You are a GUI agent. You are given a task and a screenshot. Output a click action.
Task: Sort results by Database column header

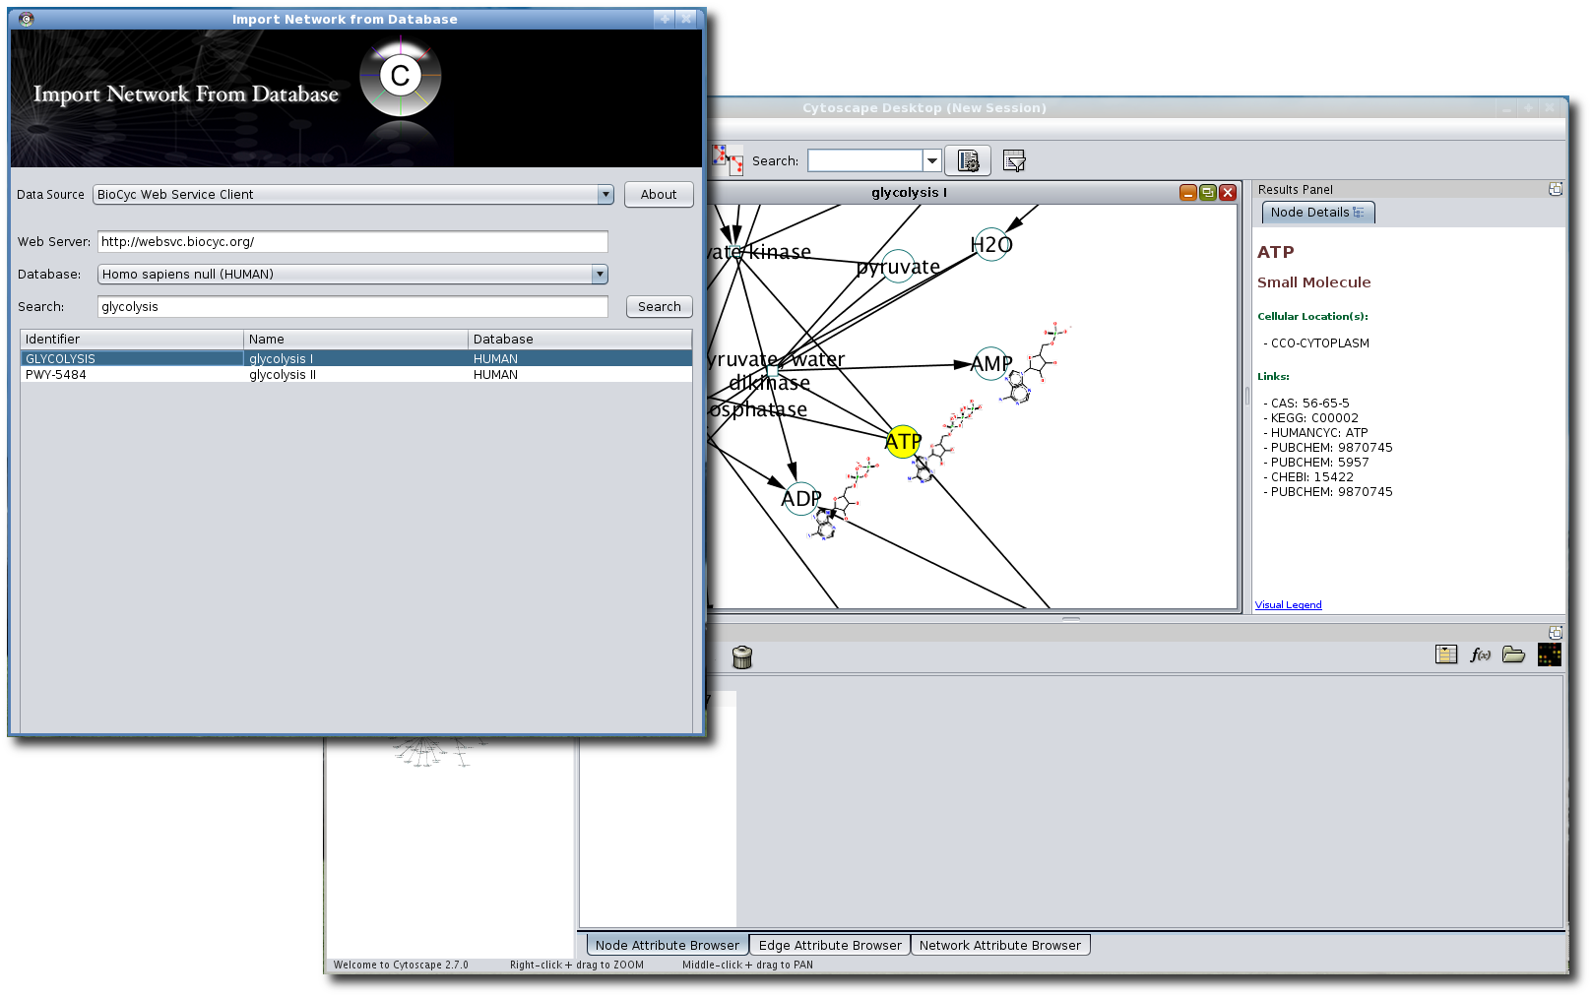580,339
